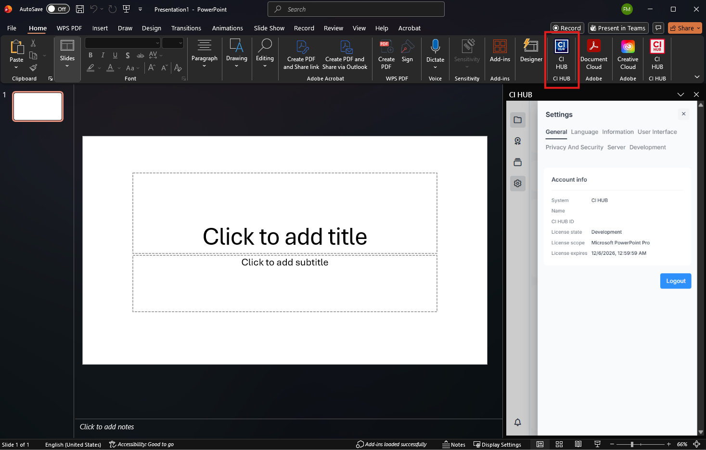This screenshot has width=706, height=450.
Task: Toggle AutoSave switch
Action: 58,9
